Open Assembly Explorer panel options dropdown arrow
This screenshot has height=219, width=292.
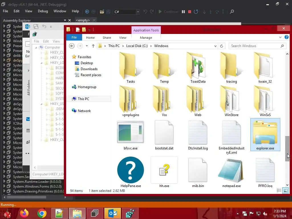[65, 20]
